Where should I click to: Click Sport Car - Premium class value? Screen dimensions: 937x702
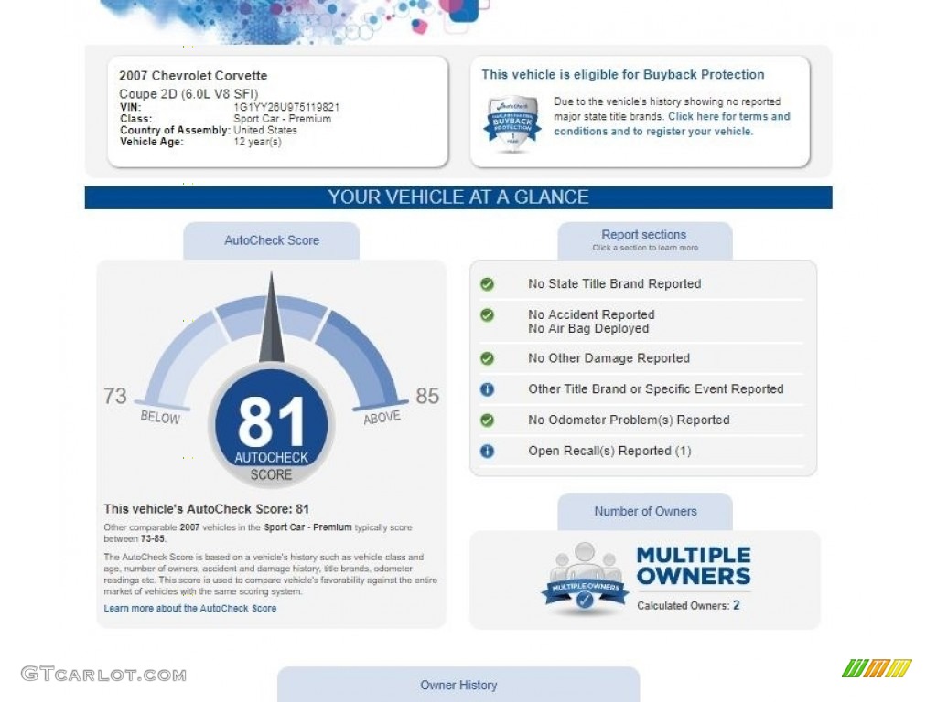[x=282, y=119]
